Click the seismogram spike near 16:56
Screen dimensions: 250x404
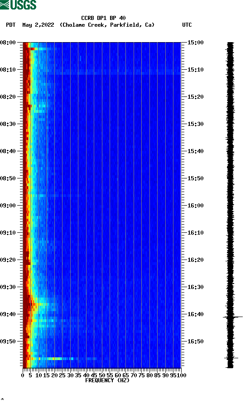pos(231,358)
